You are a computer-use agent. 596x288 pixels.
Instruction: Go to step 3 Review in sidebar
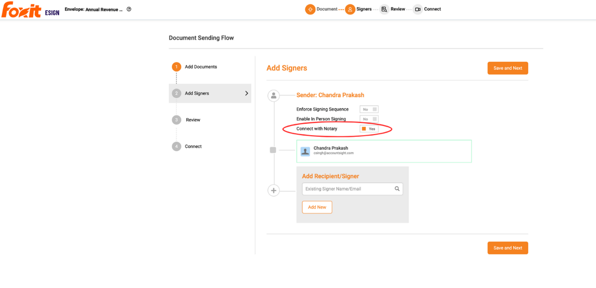186,120
